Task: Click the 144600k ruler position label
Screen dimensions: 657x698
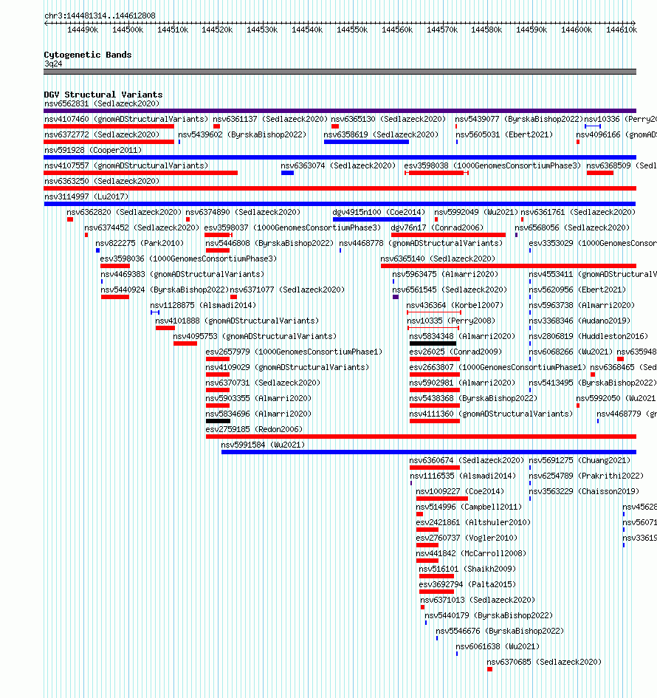Action: point(577,30)
